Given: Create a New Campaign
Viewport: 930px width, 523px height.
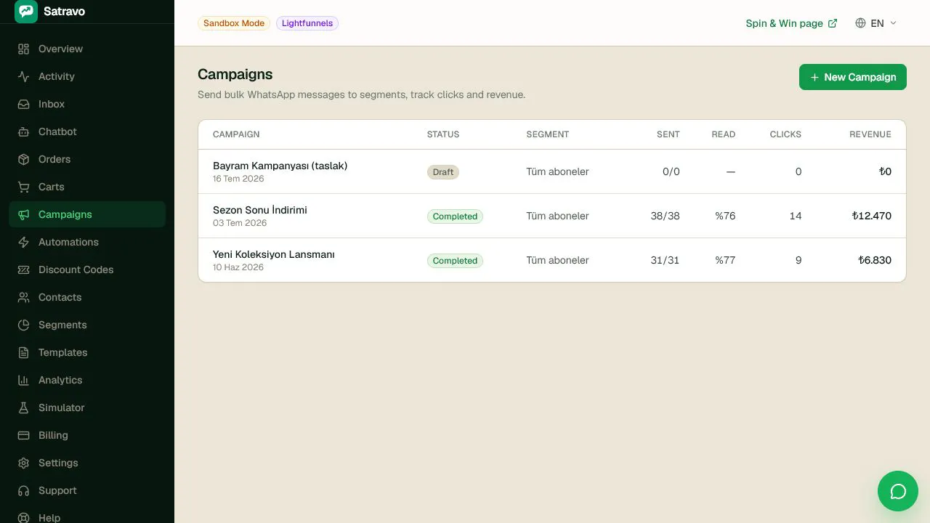Looking at the screenshot, I should click(853, 77).
